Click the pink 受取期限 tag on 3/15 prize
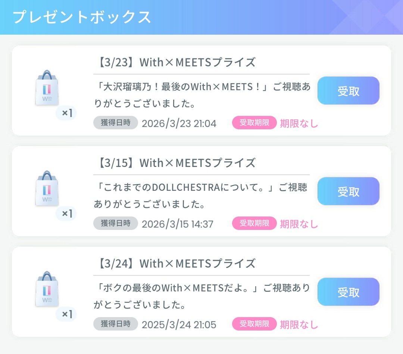This screenshot has width=403, height=354. (x=254, y=224)
